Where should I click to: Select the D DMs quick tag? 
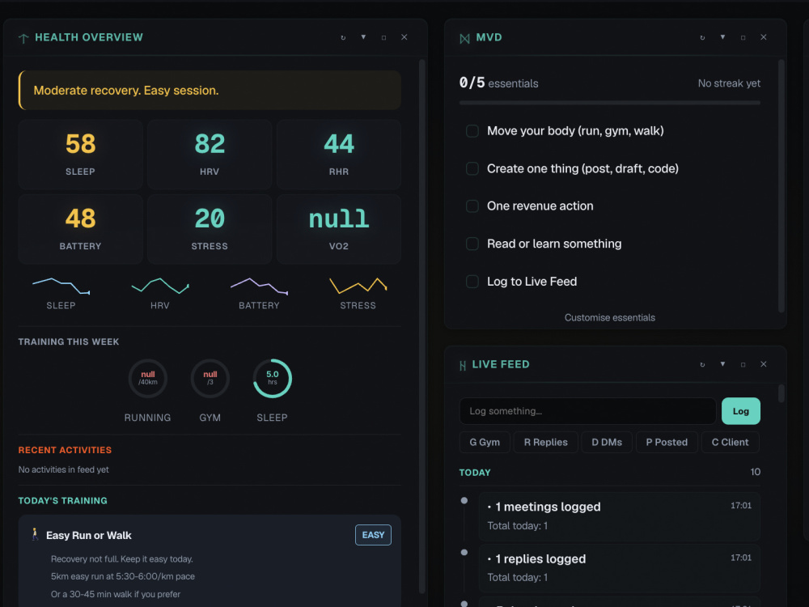tap(607, 443)
